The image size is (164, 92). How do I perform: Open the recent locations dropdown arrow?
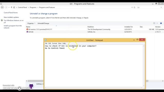(9, 7)
